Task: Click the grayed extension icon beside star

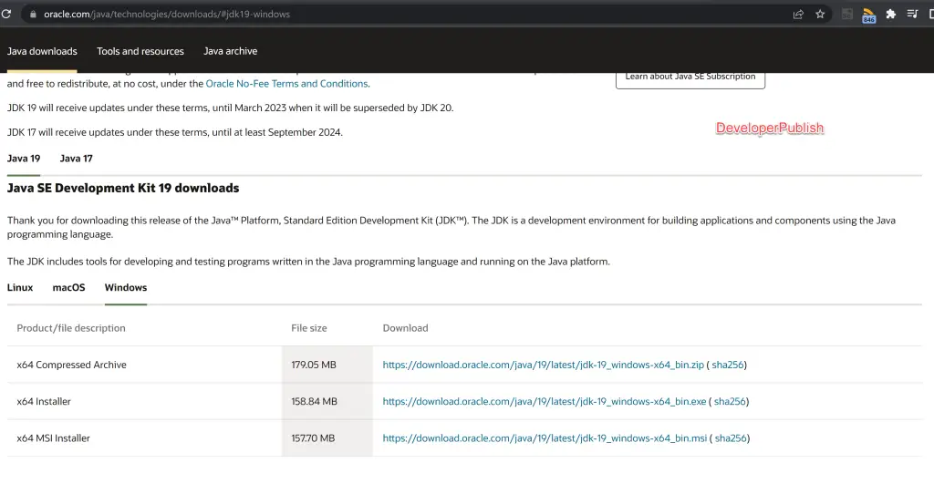Action: (846, 15)
